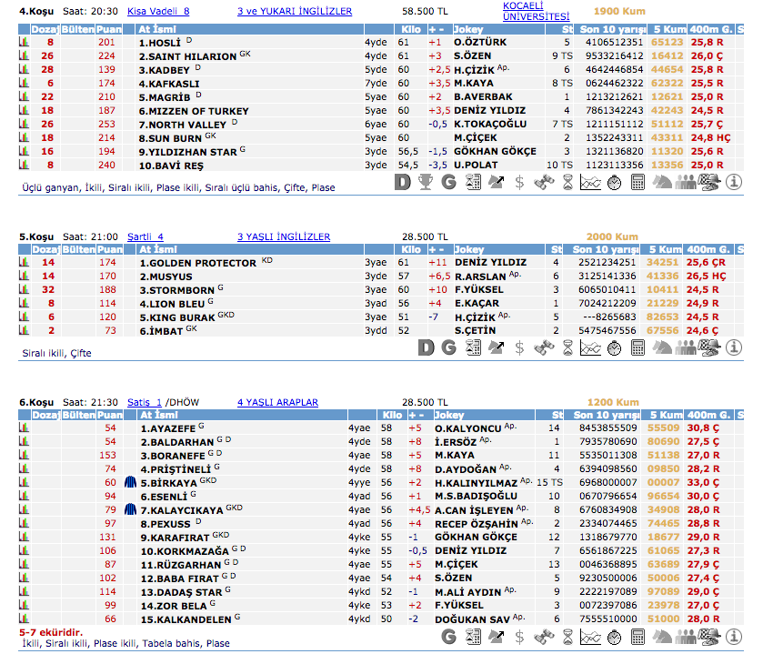Click the dollar sign icon in race 4 toolbar
Image resolution: width=763 pixels, height=664 pixels.
519,182
